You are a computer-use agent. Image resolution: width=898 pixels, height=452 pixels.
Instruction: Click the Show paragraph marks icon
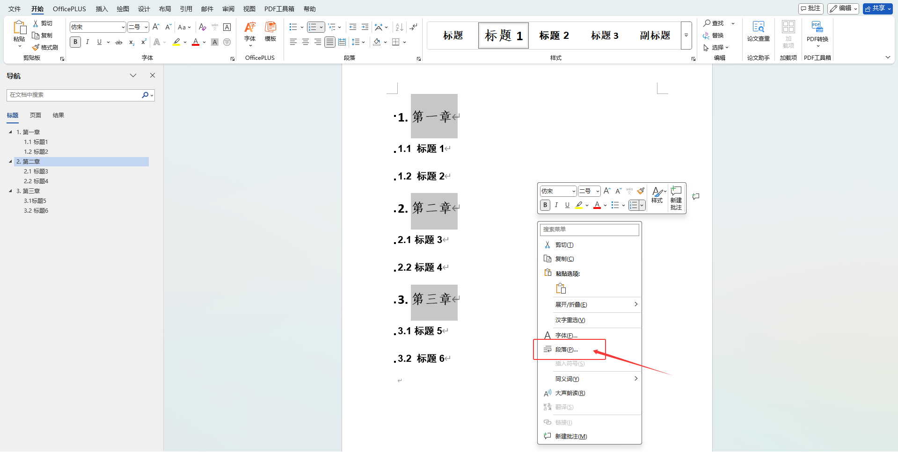pyautogui.click(x=413, y=27)
